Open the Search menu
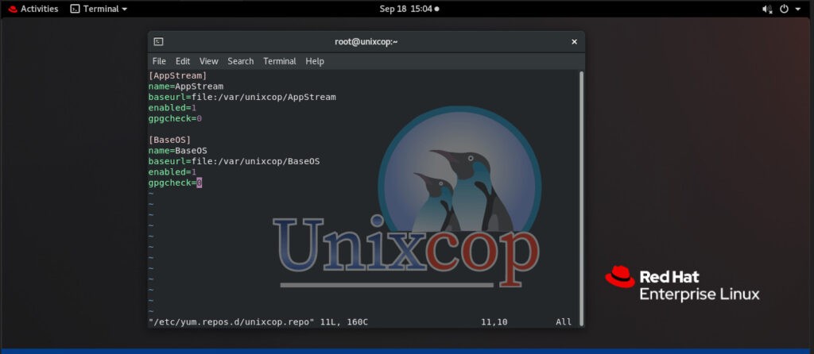 240,61
